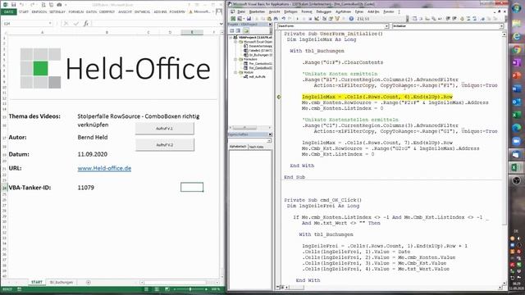
Task: Select the Alphabetisch tab in Properties
Action: (x=238, y=147)
